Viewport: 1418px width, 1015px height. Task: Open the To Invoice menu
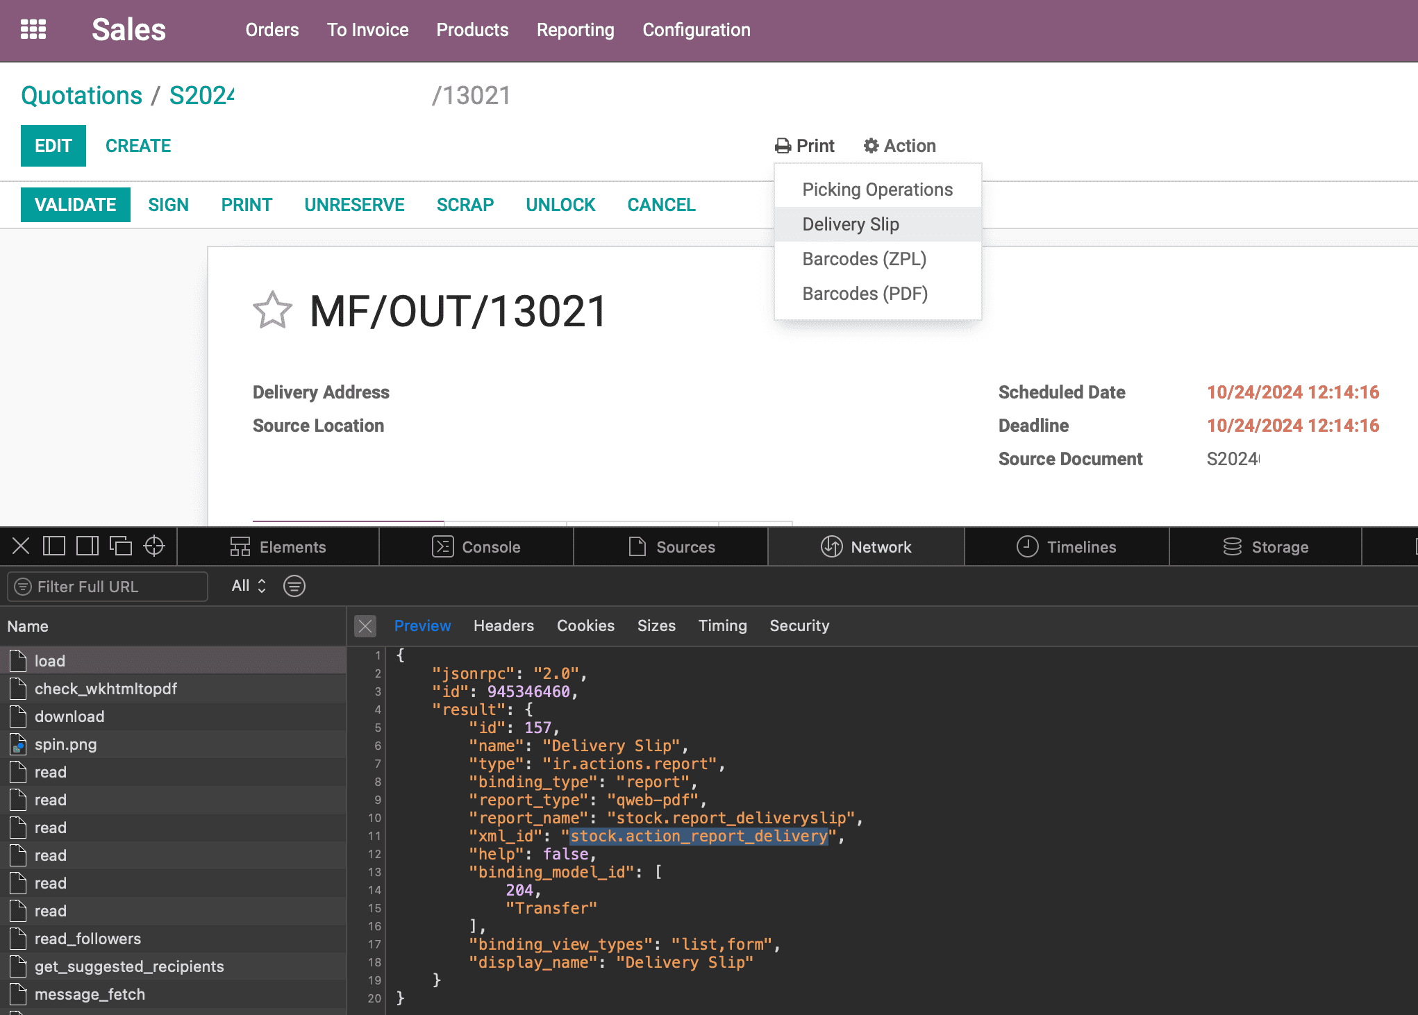pyautogui.click(x=368, y=30)
